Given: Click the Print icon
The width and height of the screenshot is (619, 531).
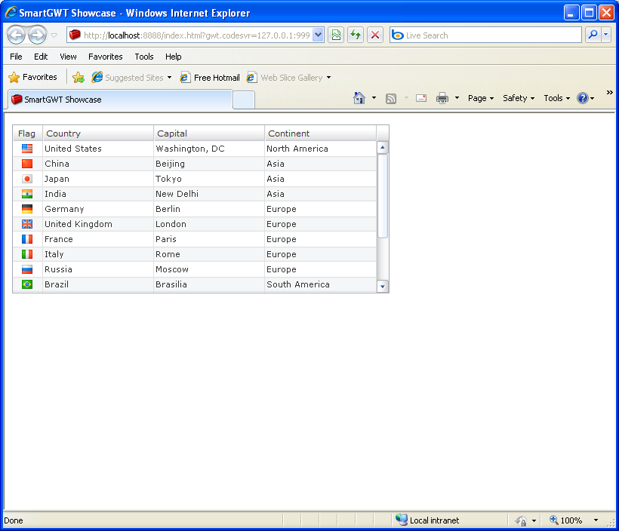Looking at the screenshot, I should click(x=442, y=98).
